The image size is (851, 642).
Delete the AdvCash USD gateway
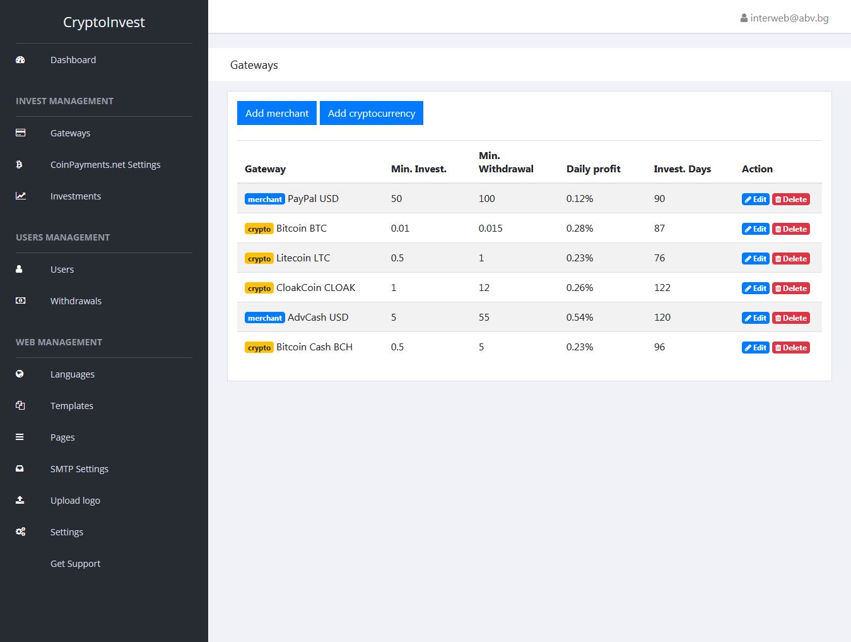tap(790, 318)
